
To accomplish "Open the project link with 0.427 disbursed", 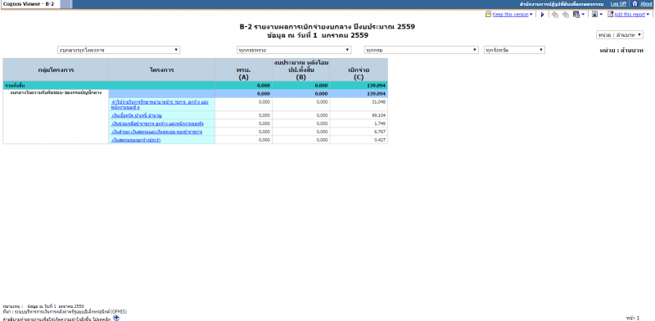I will click(136, 140).
